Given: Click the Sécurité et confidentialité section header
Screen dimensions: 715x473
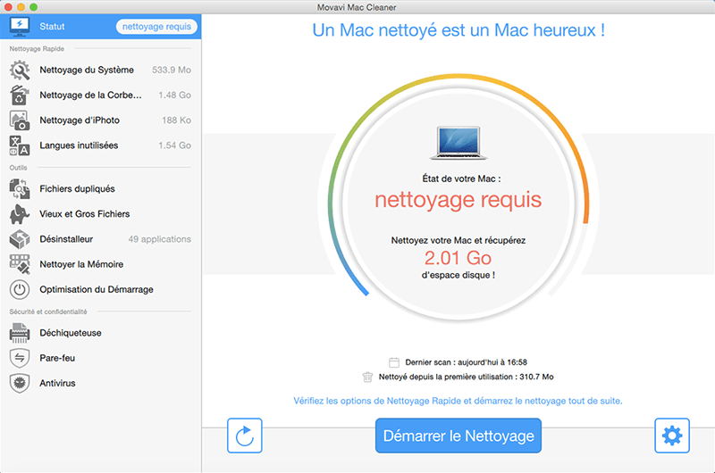Looking at the screenshot, I should click(x=48, y=311).
